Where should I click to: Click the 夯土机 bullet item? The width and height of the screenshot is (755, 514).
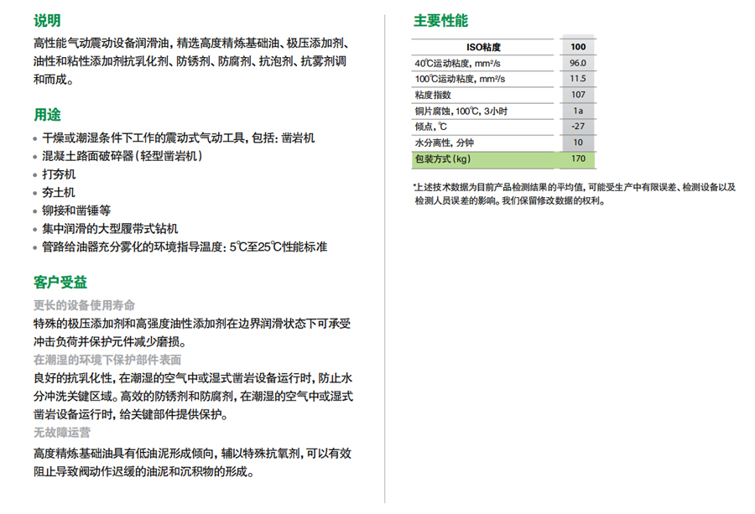(59, 193)
